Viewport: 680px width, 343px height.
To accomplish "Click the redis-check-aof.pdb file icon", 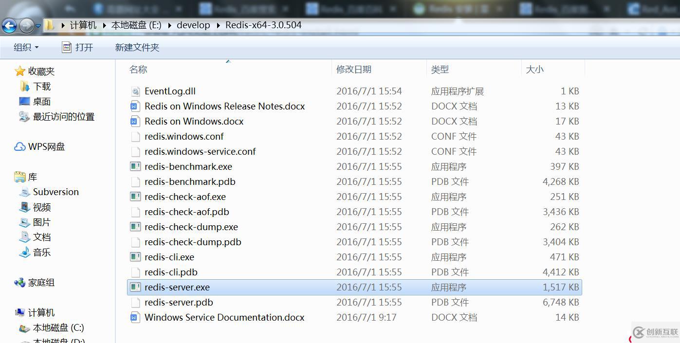I will (x=135, y=212).
